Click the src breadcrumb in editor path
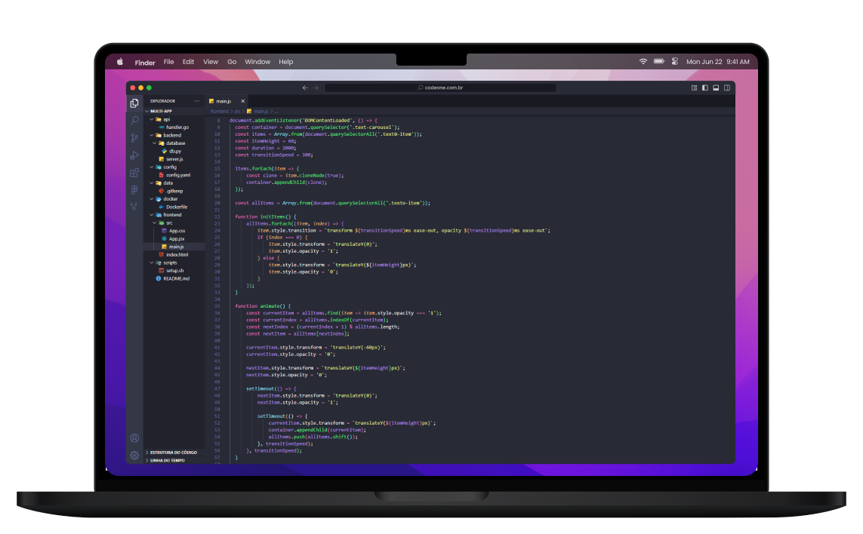This screenshot has width=863, height=534. (237, 112)
